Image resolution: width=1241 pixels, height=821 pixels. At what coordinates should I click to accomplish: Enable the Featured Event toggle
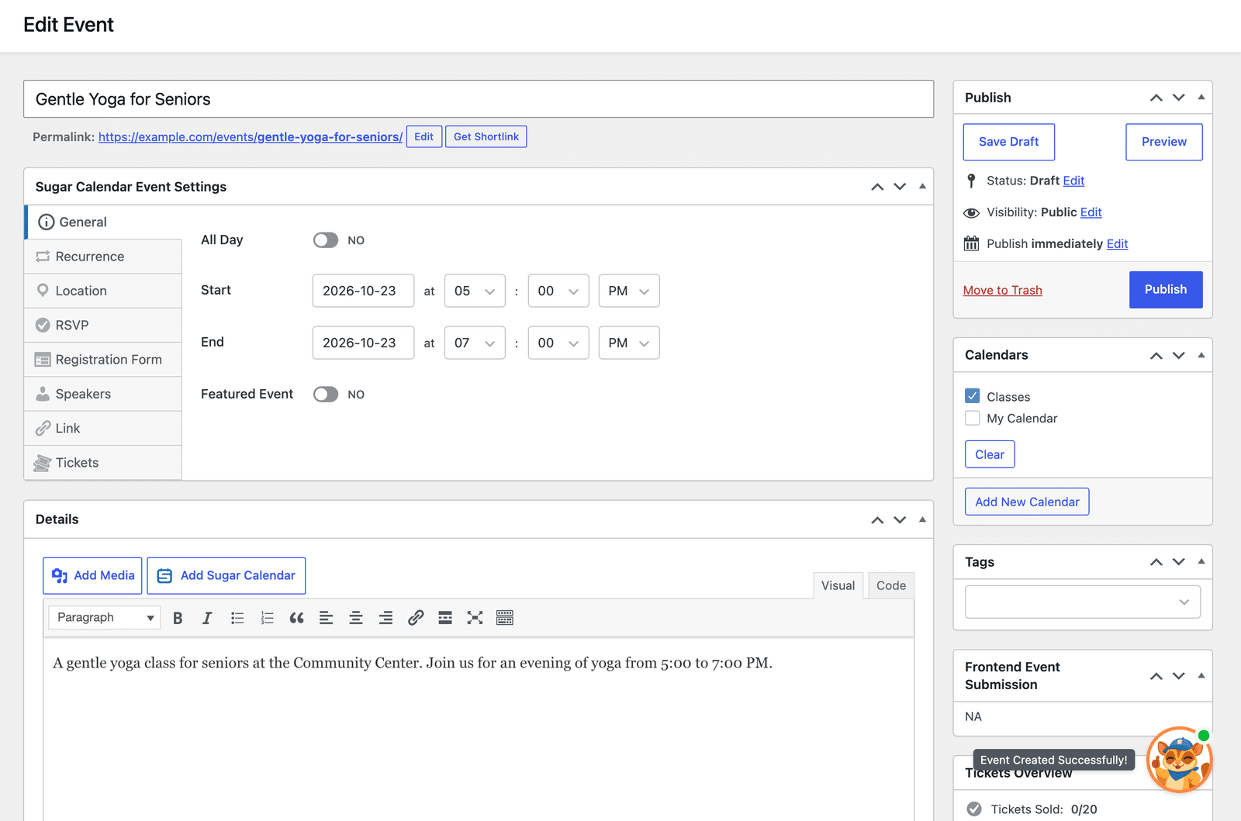point(326,395)
